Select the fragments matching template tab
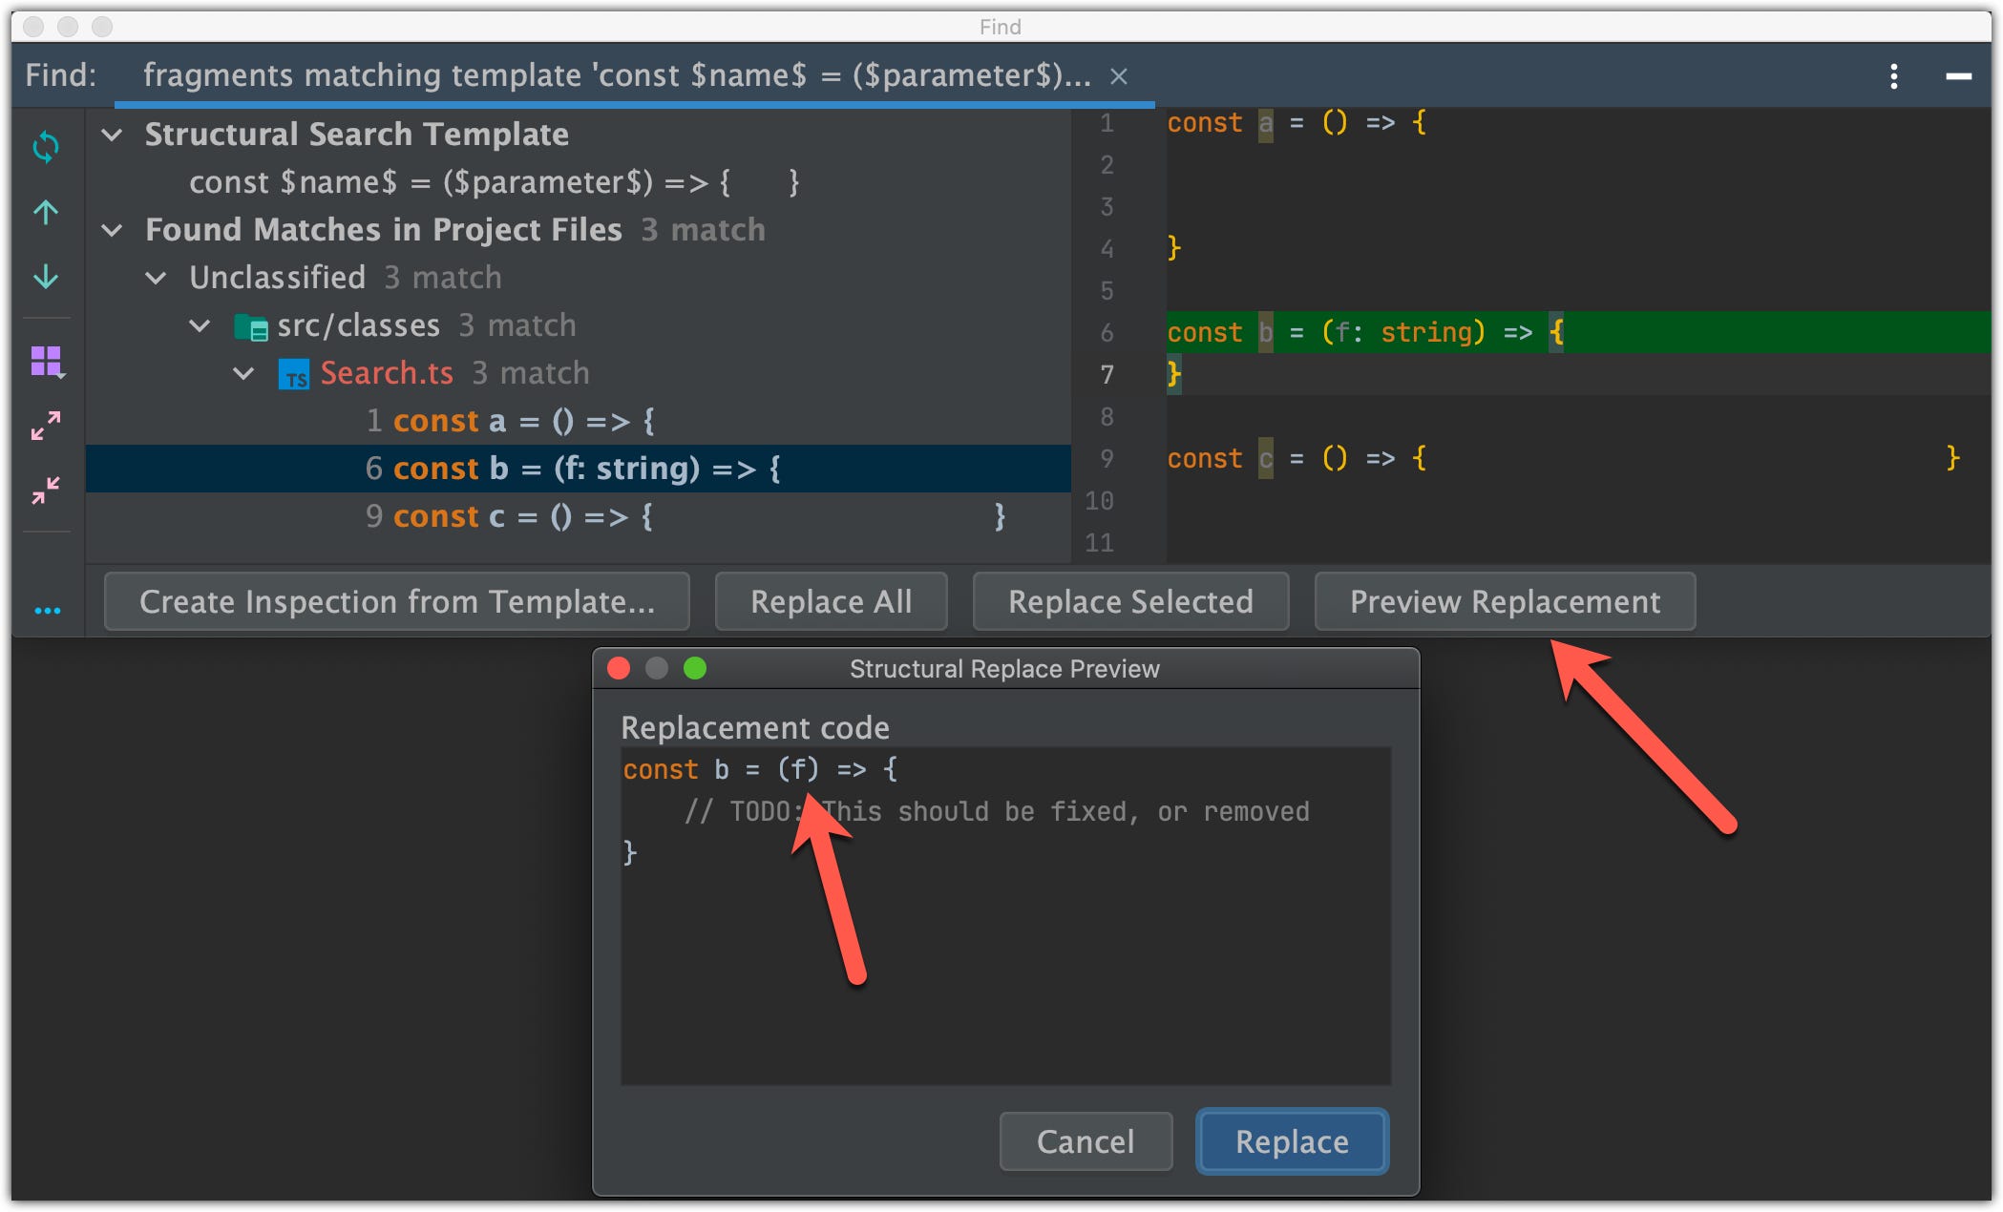This screenshot has width=2003, height=1212. (x=616, y=75)
